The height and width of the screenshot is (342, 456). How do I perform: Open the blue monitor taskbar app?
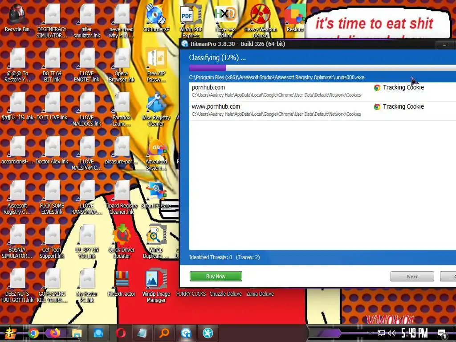(98, 333)
